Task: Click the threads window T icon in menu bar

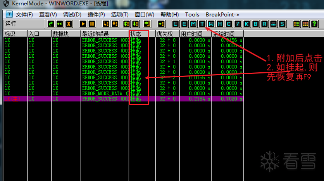Action: pos(9,15)
